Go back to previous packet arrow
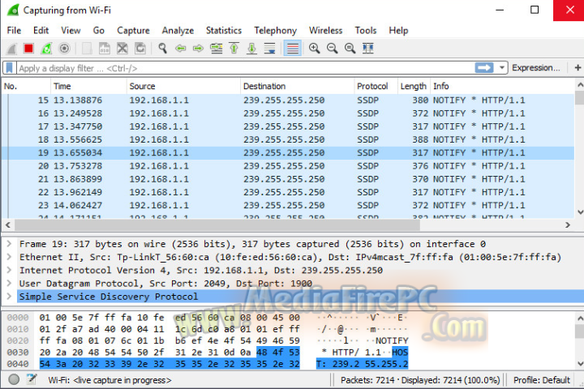 [180, 49]
